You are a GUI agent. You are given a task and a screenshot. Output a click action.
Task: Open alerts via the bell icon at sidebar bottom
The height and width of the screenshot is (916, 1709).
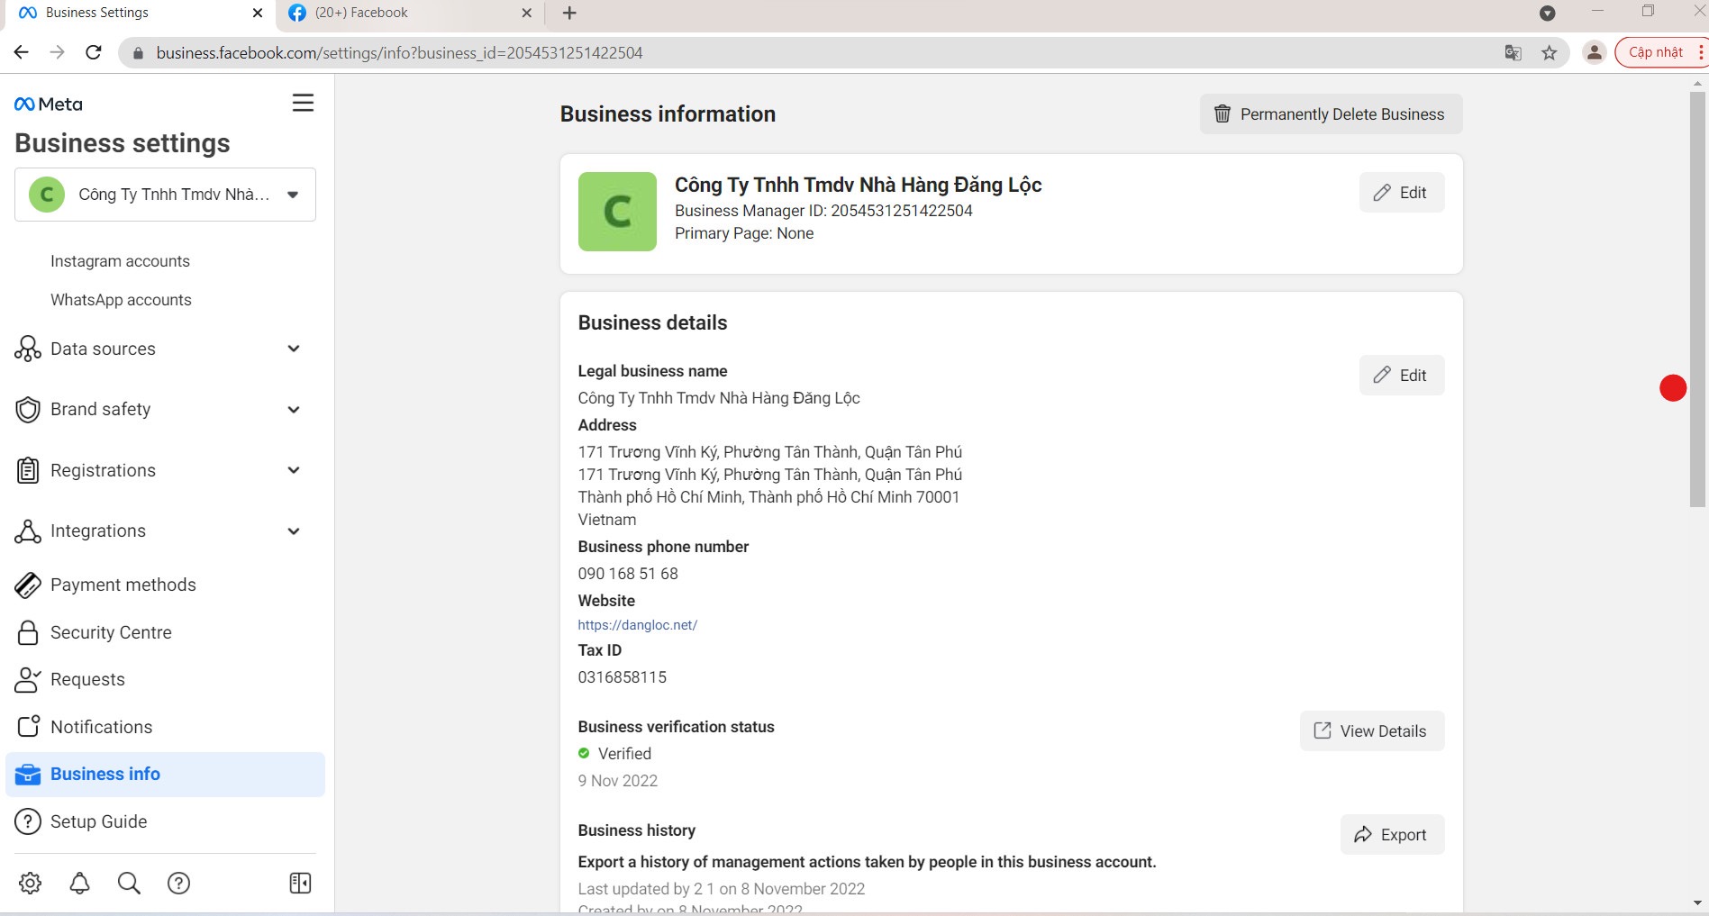[x=79, y=883]
